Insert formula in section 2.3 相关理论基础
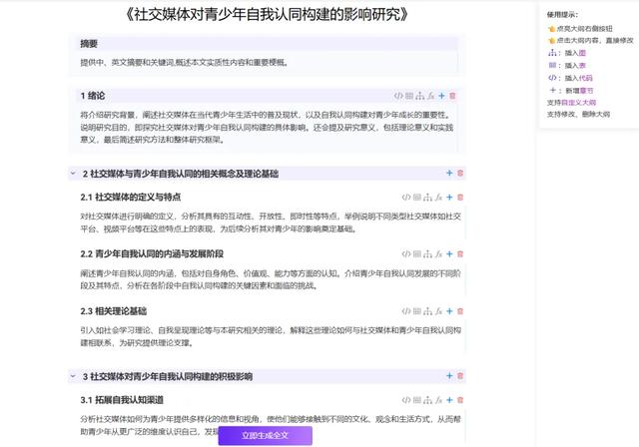The image size is (639, 447). (438, 311)
